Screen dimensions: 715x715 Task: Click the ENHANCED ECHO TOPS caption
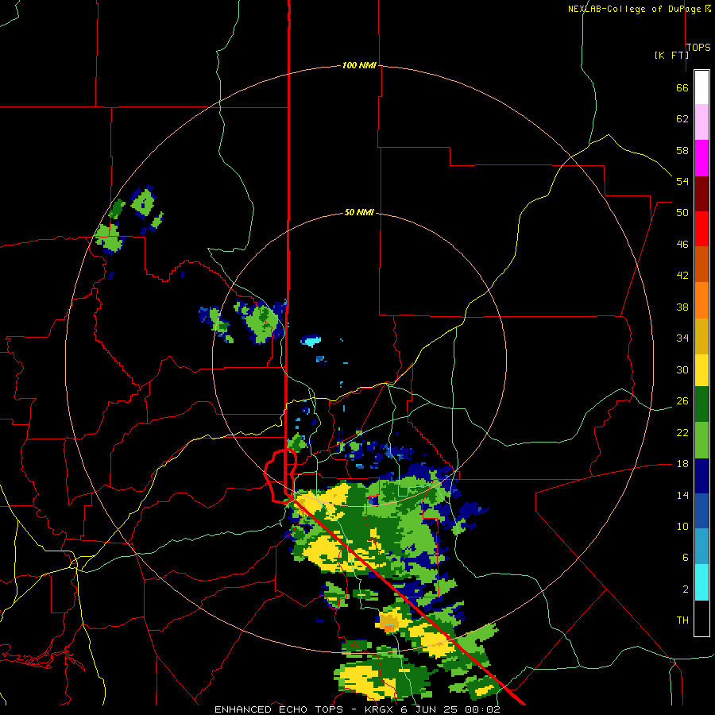pos(279,709)
